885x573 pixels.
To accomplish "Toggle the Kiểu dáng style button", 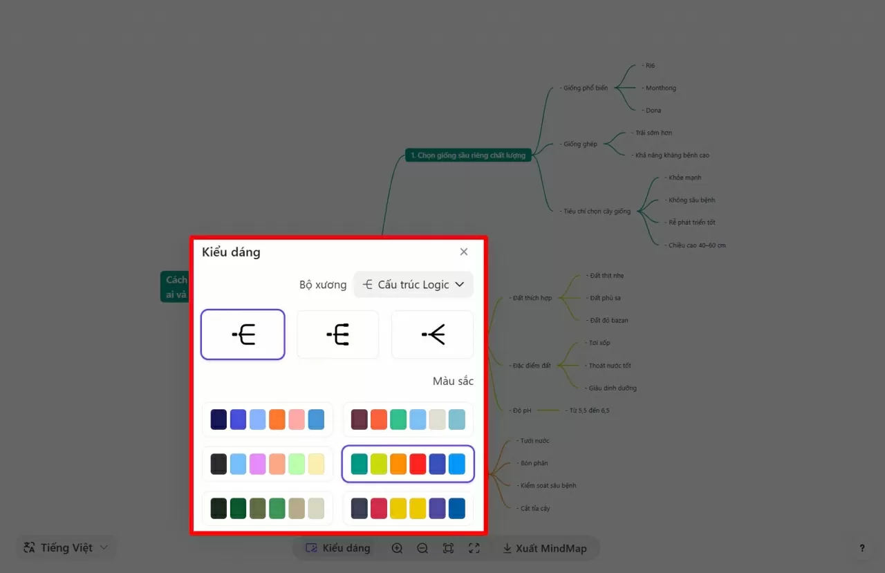I will pyautogui.click(x=338, y=548).
